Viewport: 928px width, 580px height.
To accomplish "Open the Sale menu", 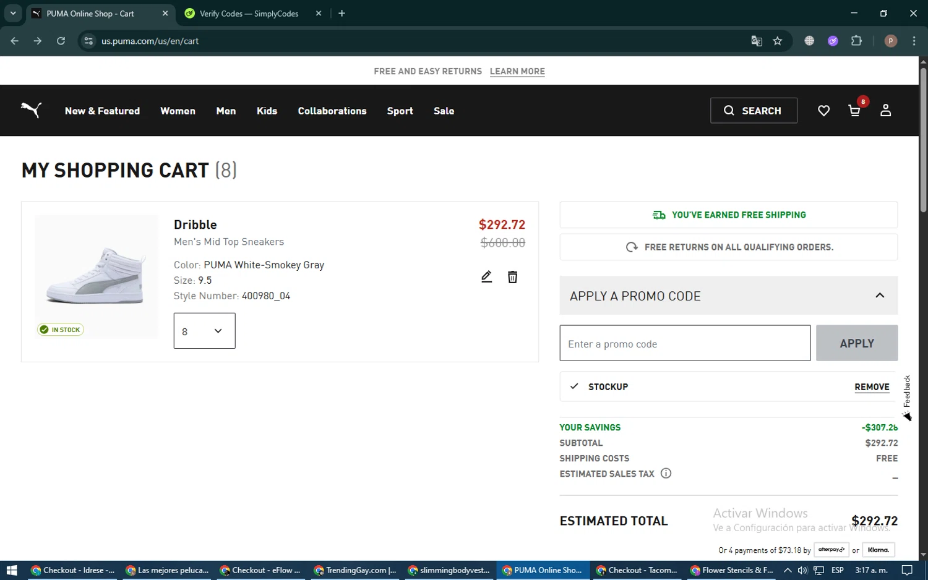I will tap(444, 111).
